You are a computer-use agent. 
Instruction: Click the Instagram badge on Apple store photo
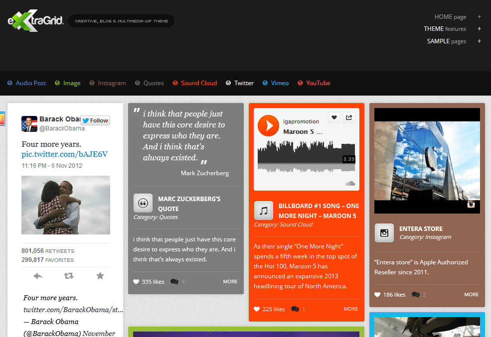point(471,204)
